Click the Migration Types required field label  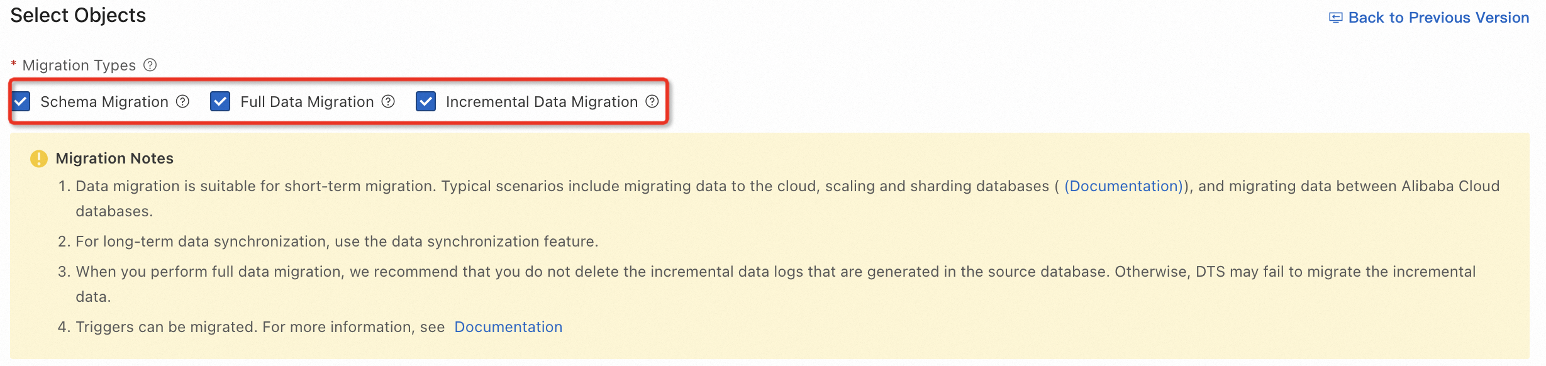[78, 65]
